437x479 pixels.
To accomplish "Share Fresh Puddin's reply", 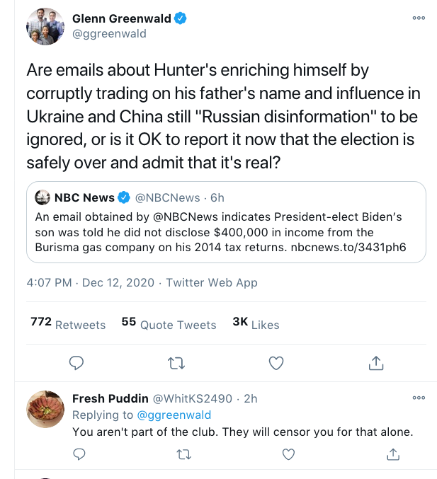I will tap(392, 454).
